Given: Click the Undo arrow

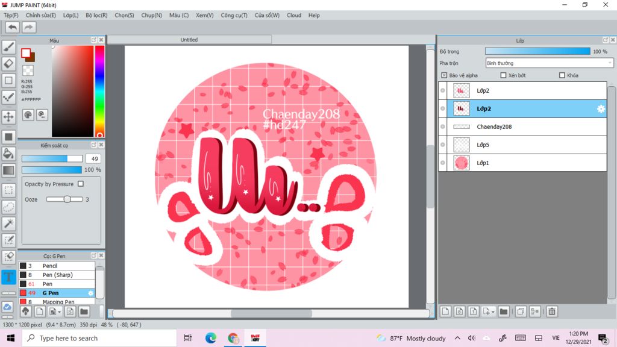Looking at the screenshot, I should tap(12, 27).
